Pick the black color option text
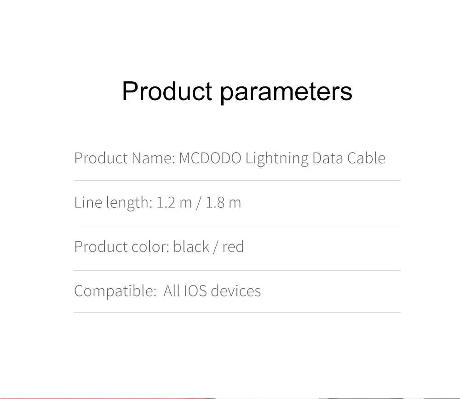460x399 pixels. pyautogui.click(x=191, y=247)
